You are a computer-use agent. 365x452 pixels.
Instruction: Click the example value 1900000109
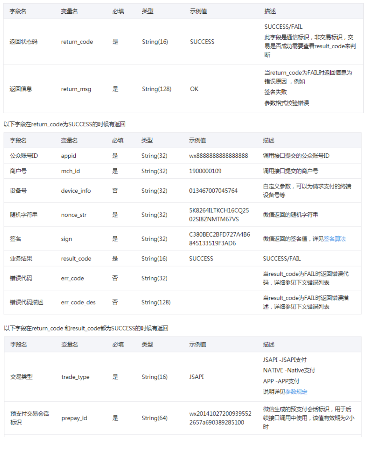pyautogui.click(x=205, y=171)
